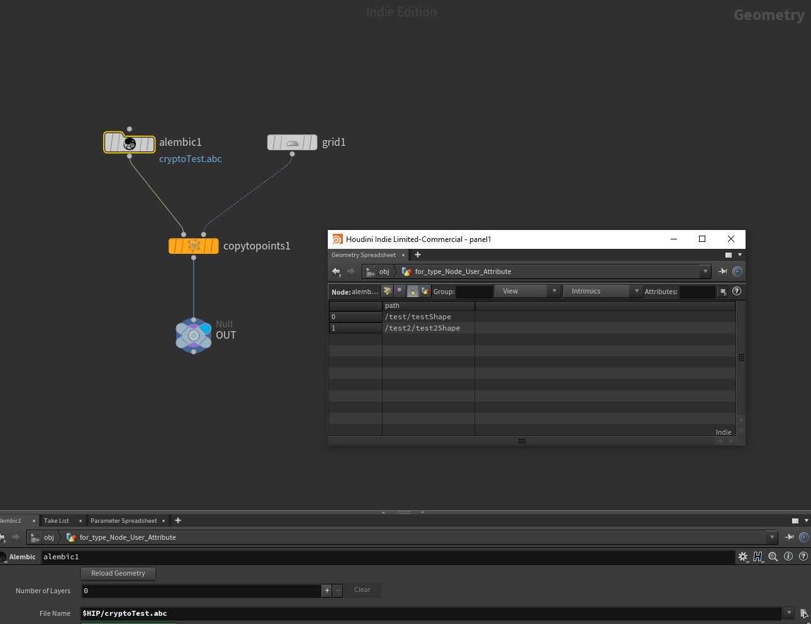Click Reload Geometry button
Image resolution: width=811 pixels, height=624 pixels.
pos(118,573)
